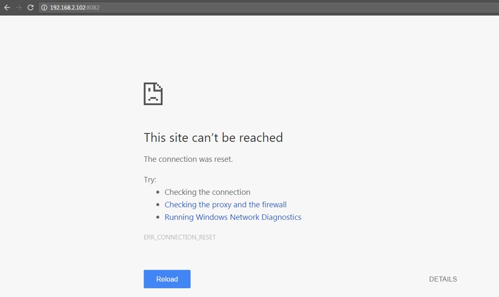Click the 'Checking the connection' suggestion text
This screenshot has width=499, height=297.
click(x=207, y=192)
